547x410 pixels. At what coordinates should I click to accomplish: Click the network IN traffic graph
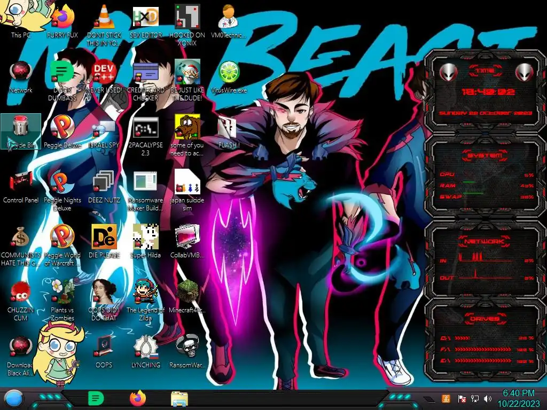[487, 258]
